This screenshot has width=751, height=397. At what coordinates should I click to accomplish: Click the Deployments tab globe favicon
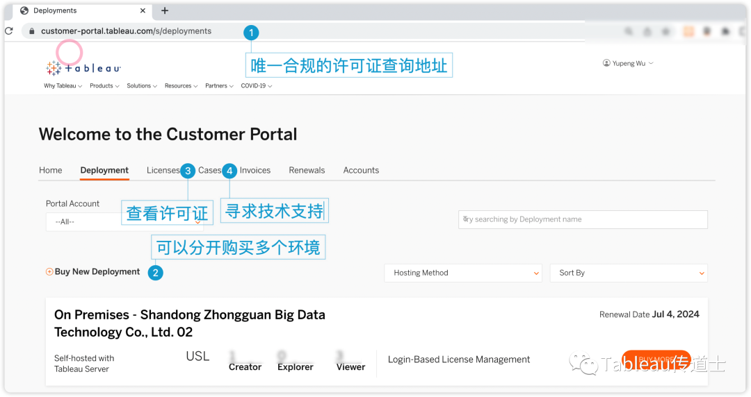pos(24,10)
